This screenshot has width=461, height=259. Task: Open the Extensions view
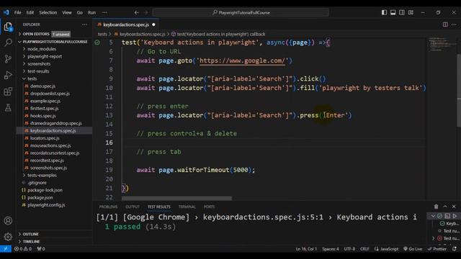8,91
